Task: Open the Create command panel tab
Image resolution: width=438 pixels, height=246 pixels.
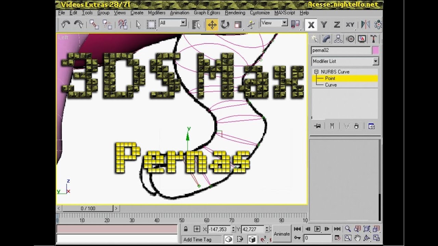Action: point(314,39)
